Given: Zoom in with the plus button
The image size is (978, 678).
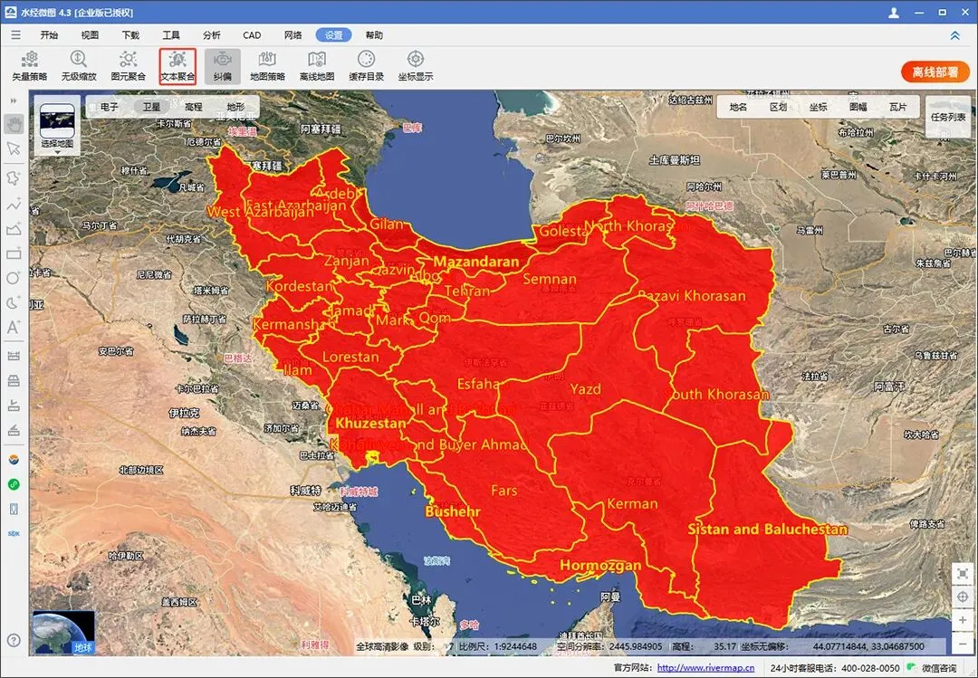Looking at the screenshot, I should point(963,620).
